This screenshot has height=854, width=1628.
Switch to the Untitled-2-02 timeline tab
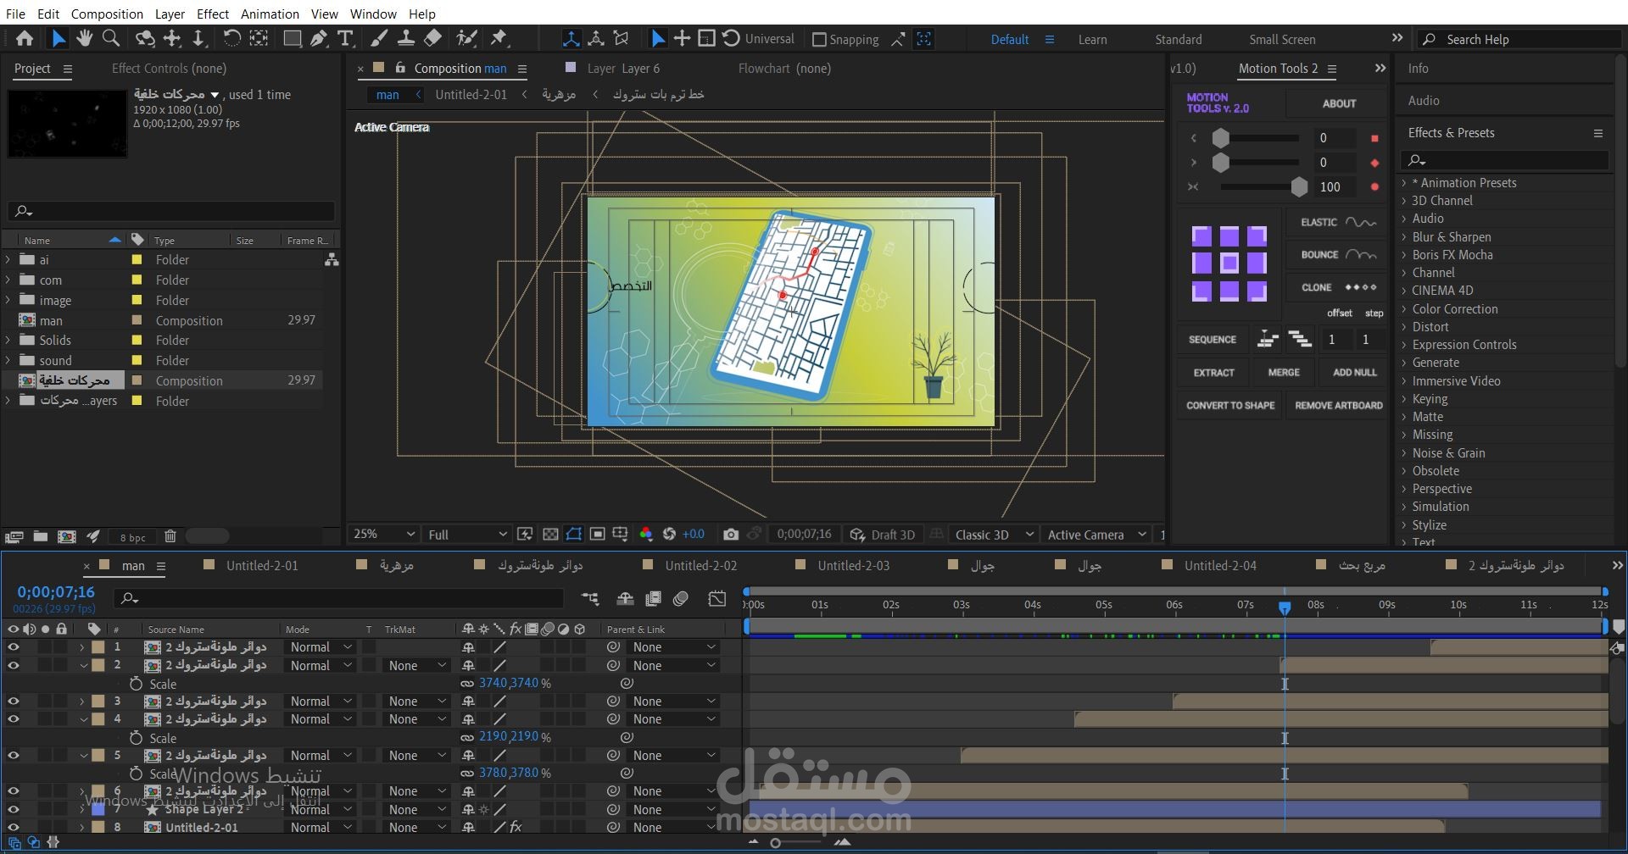pos(700,566)
